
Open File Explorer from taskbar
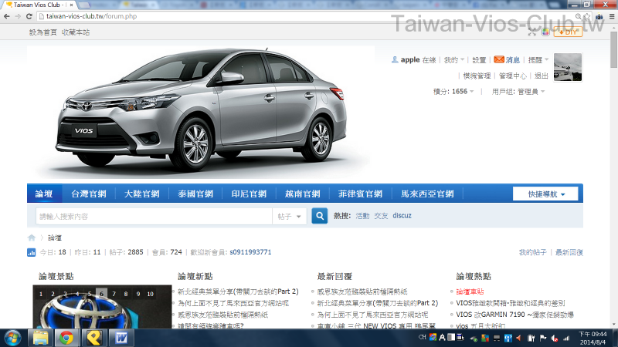pos(40,338)
